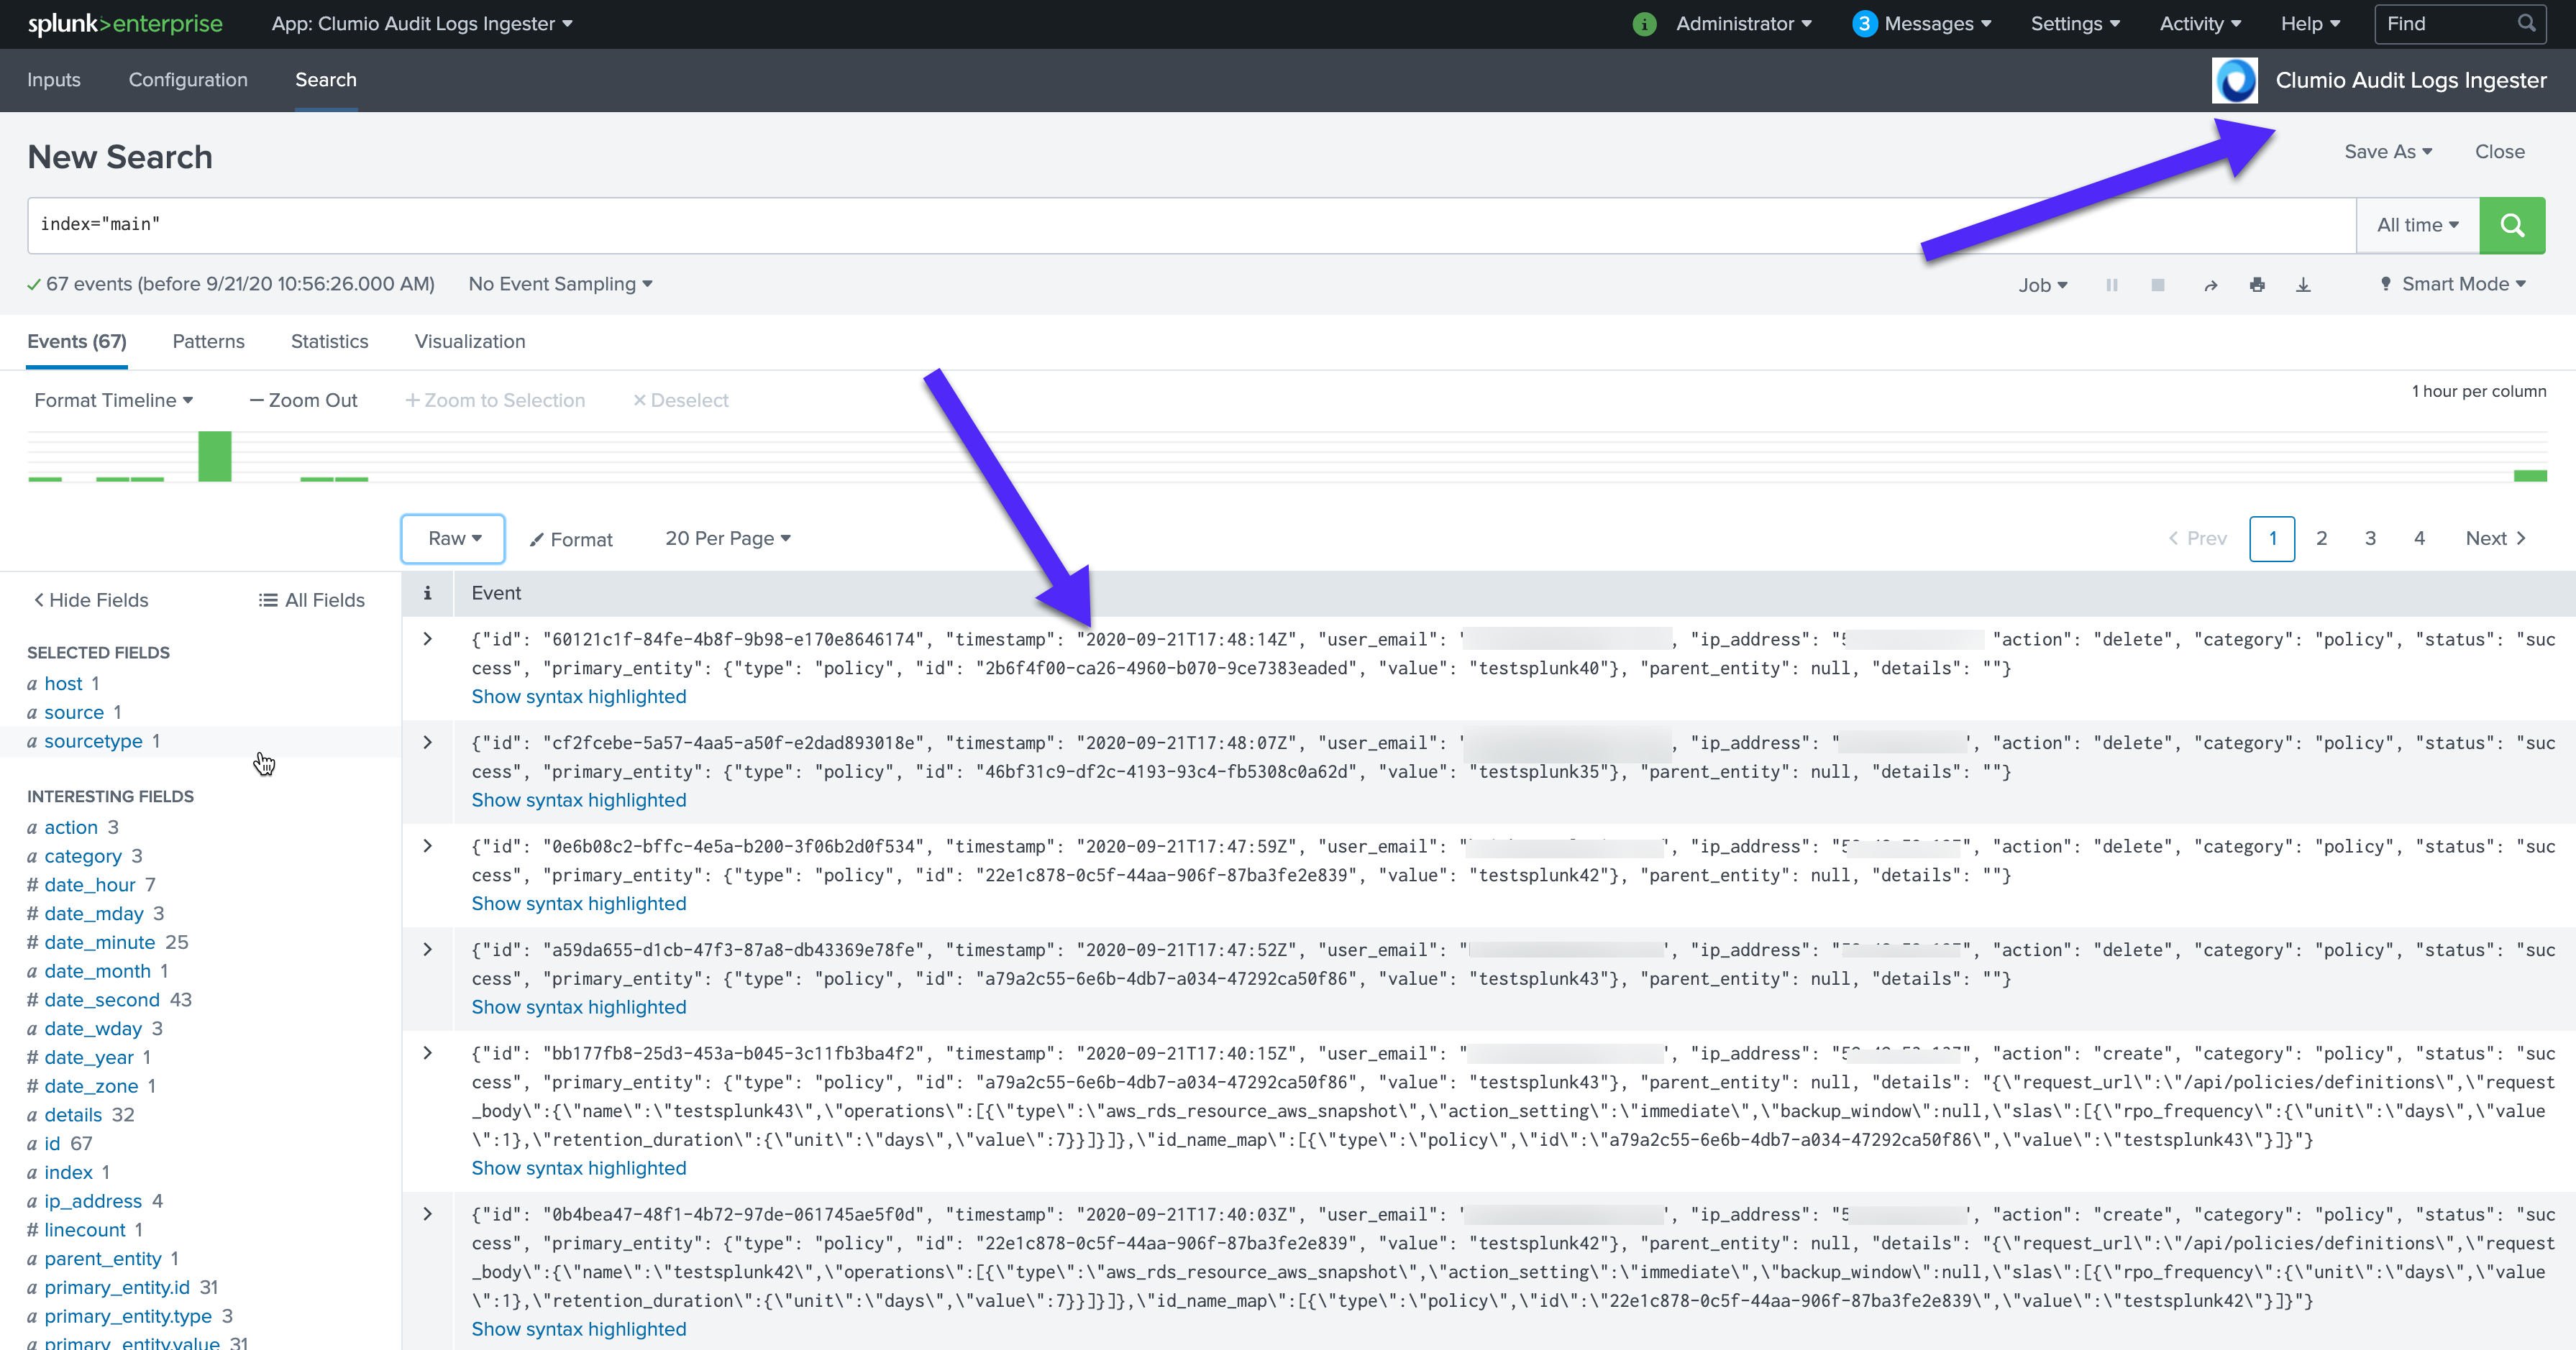Open the host field
2576x1350 pixels.
tap(63, 684)
